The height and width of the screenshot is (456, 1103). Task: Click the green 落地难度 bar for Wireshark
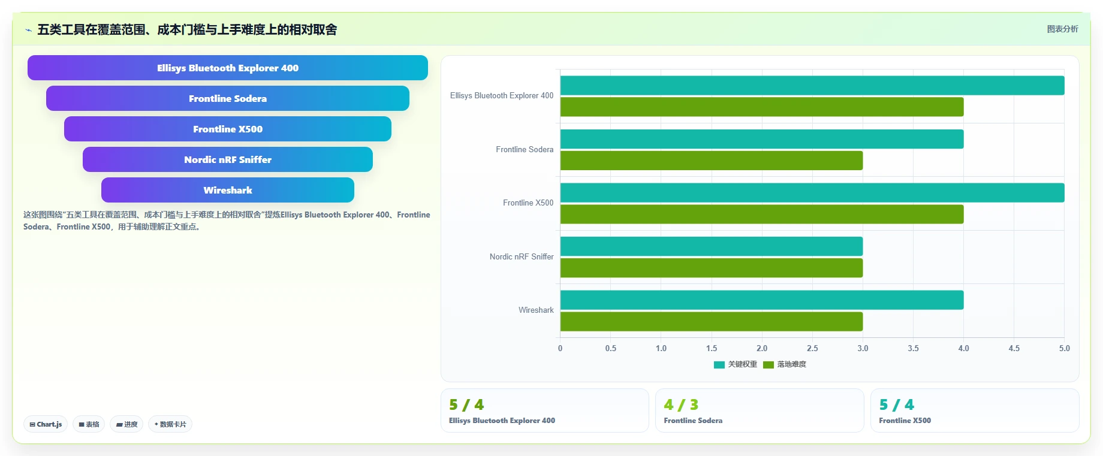(712, 321)
